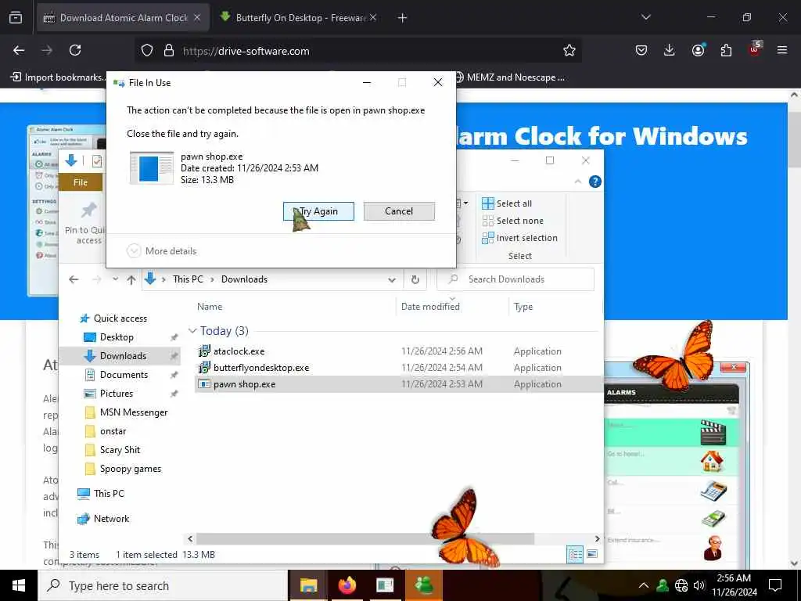Open the Firefox downloads panel
801x601 pixels.
[670, 50]
